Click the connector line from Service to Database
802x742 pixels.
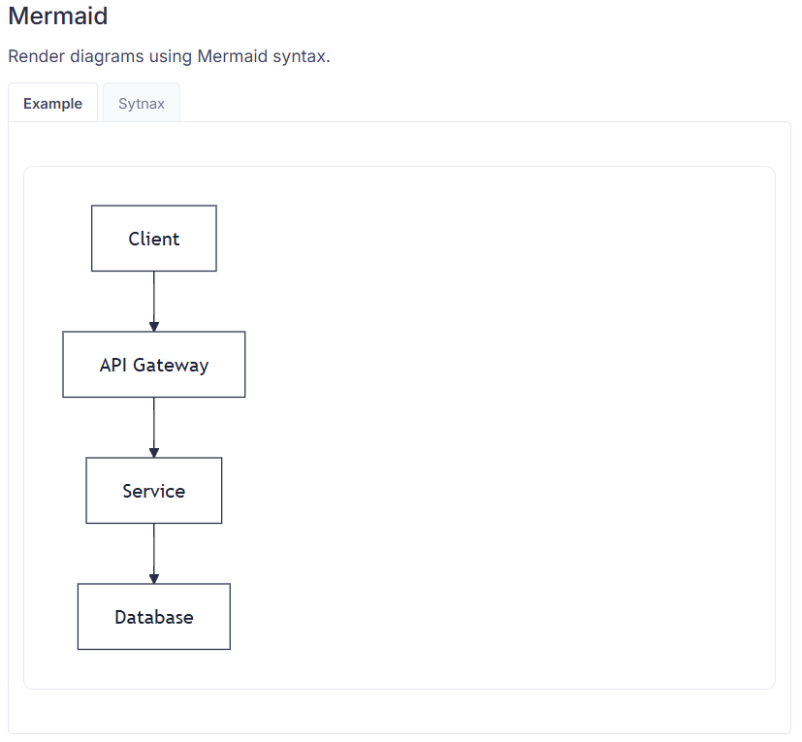(x=154, y=547)
